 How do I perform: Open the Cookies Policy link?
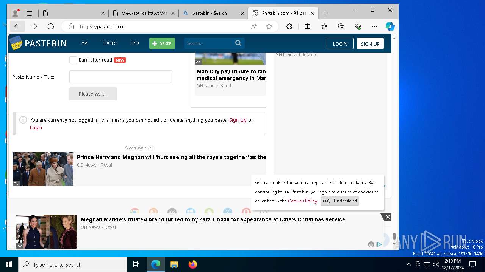point(302,201)
